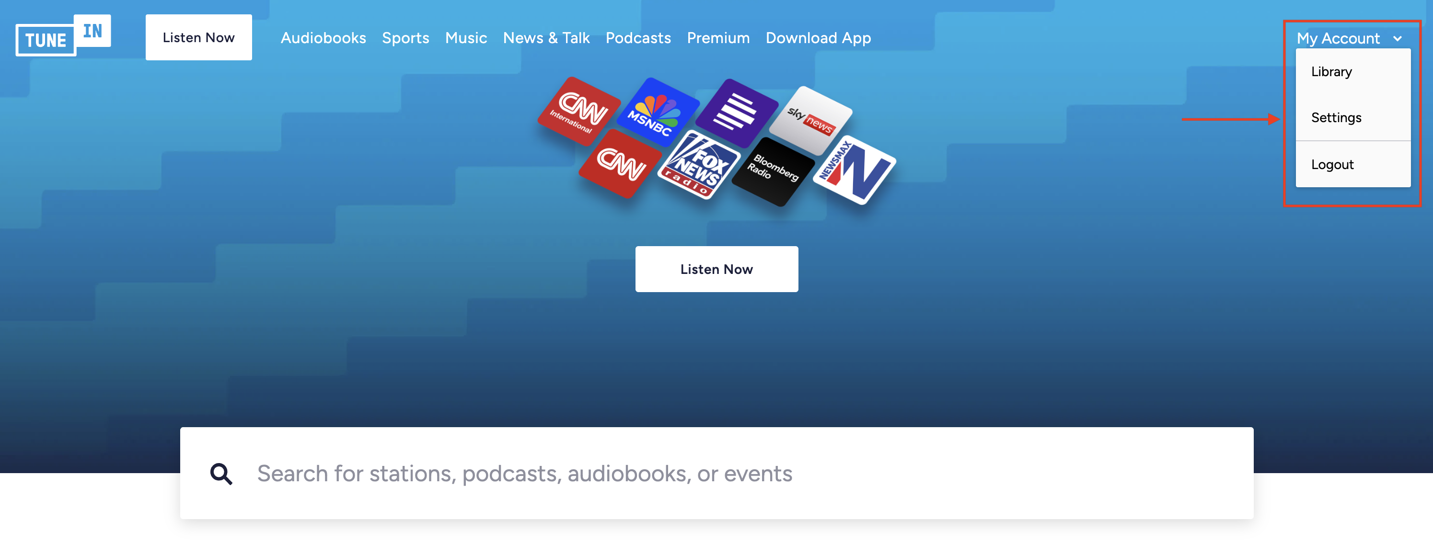This screenshot has height=544, width=1433.
Task: Click the purple striped station tile
Action: pos(736,113)
